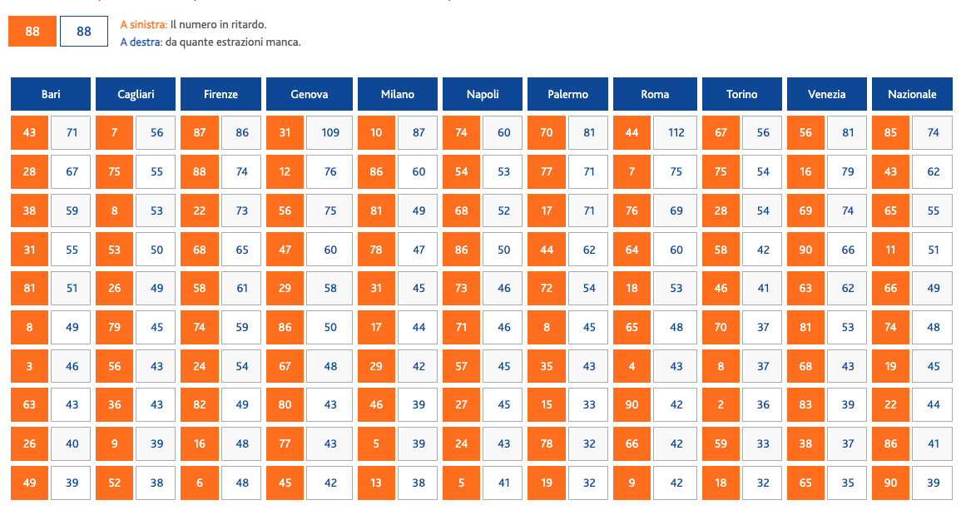
Task: Click the white 88 legend box
Action: [84, 32]
